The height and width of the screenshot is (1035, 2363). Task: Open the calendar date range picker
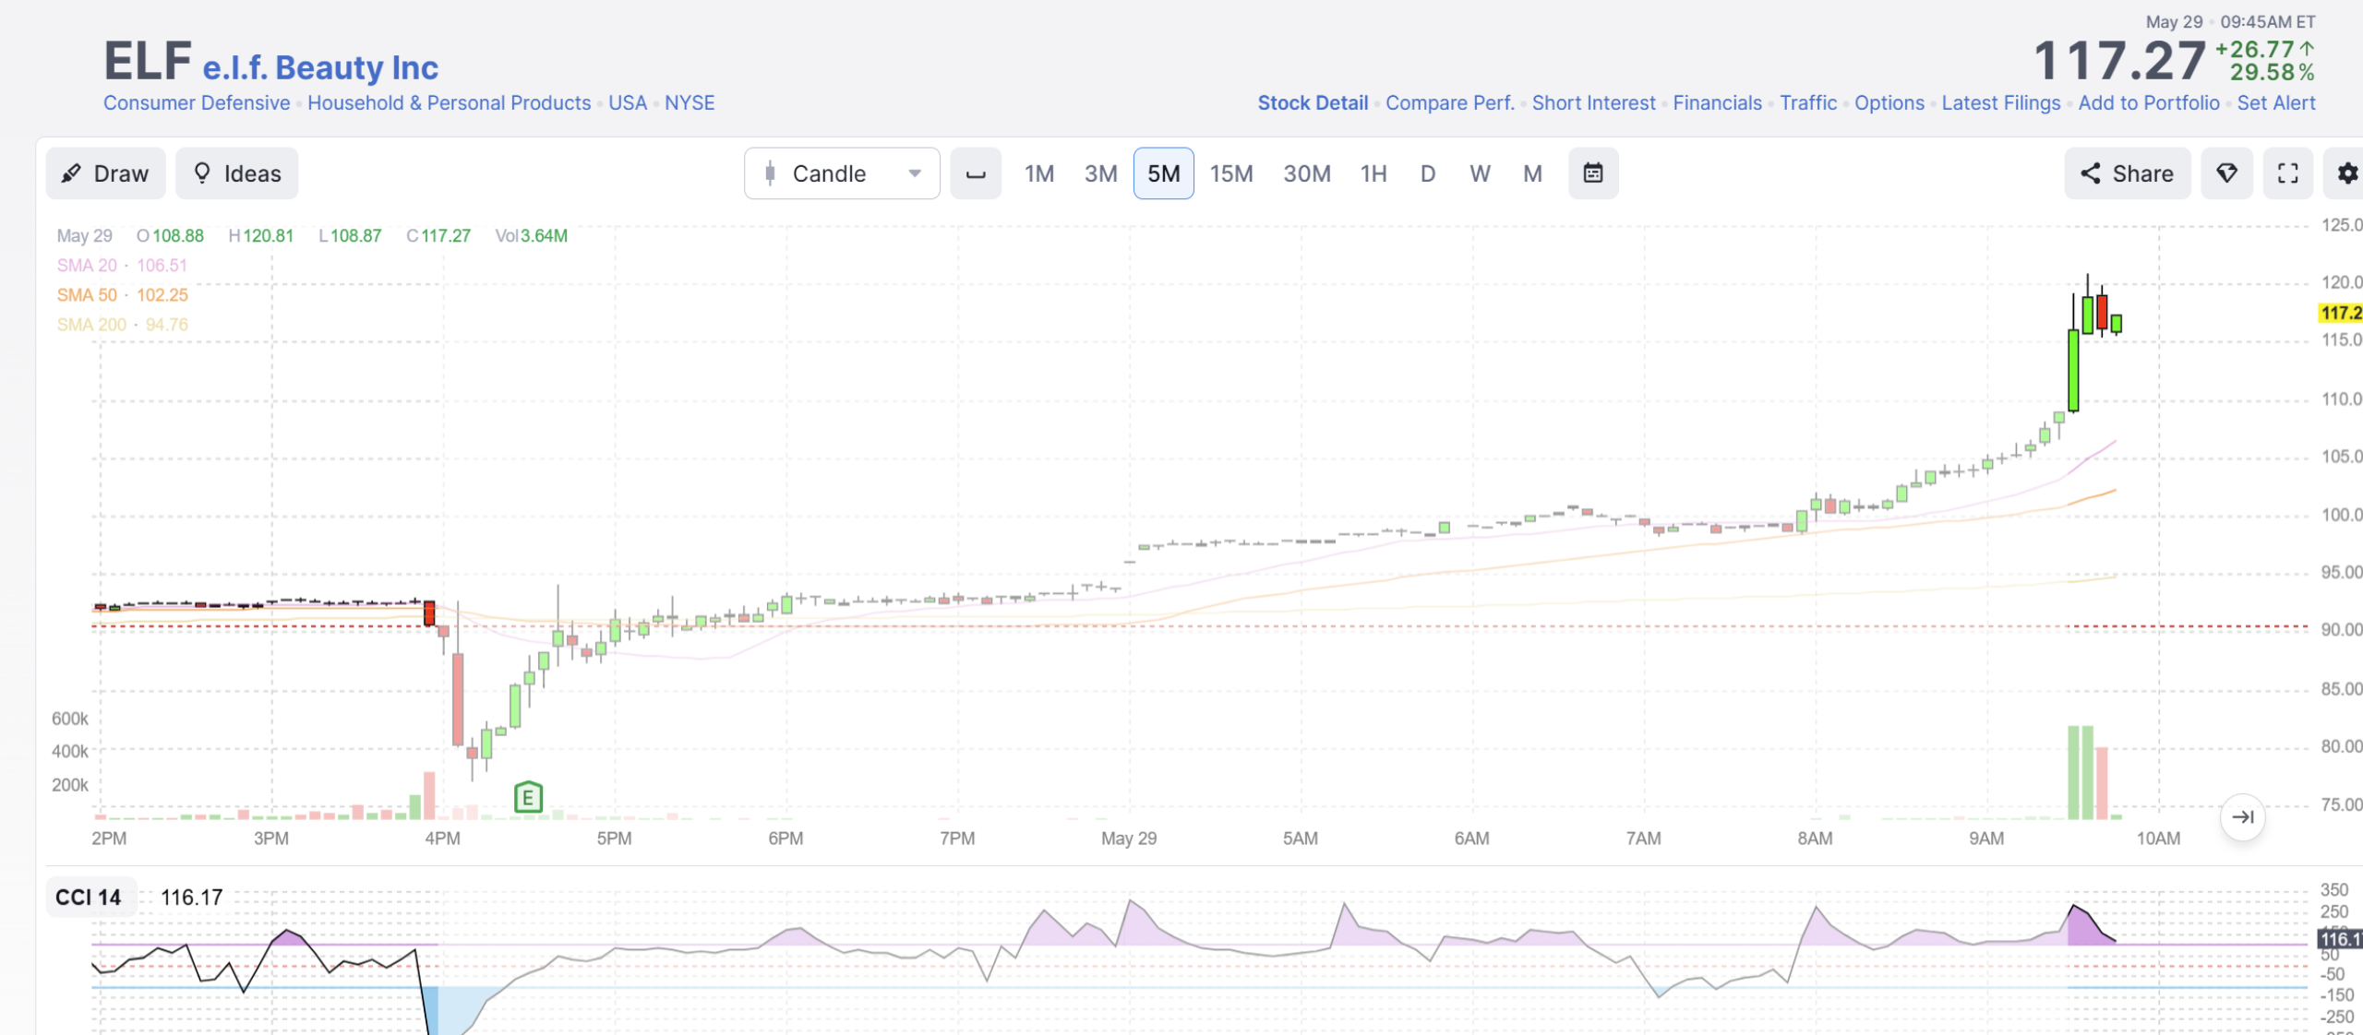click(1593, 173)
